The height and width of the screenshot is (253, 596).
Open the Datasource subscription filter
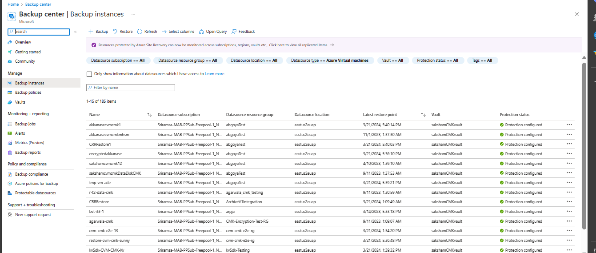tap(118, 60)
